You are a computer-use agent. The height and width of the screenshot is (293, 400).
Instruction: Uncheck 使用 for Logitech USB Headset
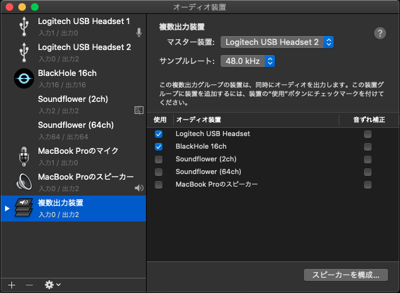coord(159,134)
